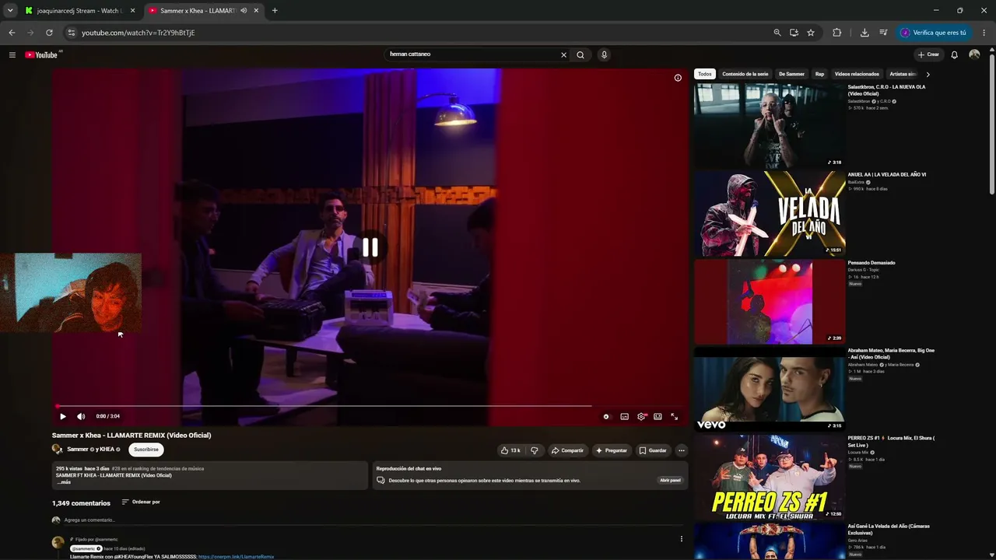Select the Contenido de la serie chip
Viewport: 996px width, 560px height.
[745, 74]
